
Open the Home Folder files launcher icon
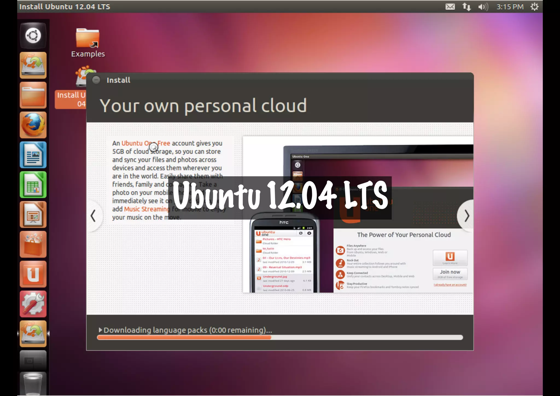[x=33, y=95]
